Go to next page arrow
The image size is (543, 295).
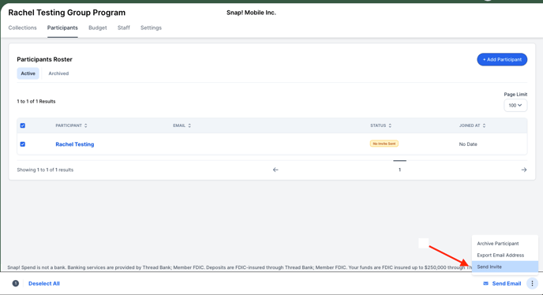click(x=523, y=170)
